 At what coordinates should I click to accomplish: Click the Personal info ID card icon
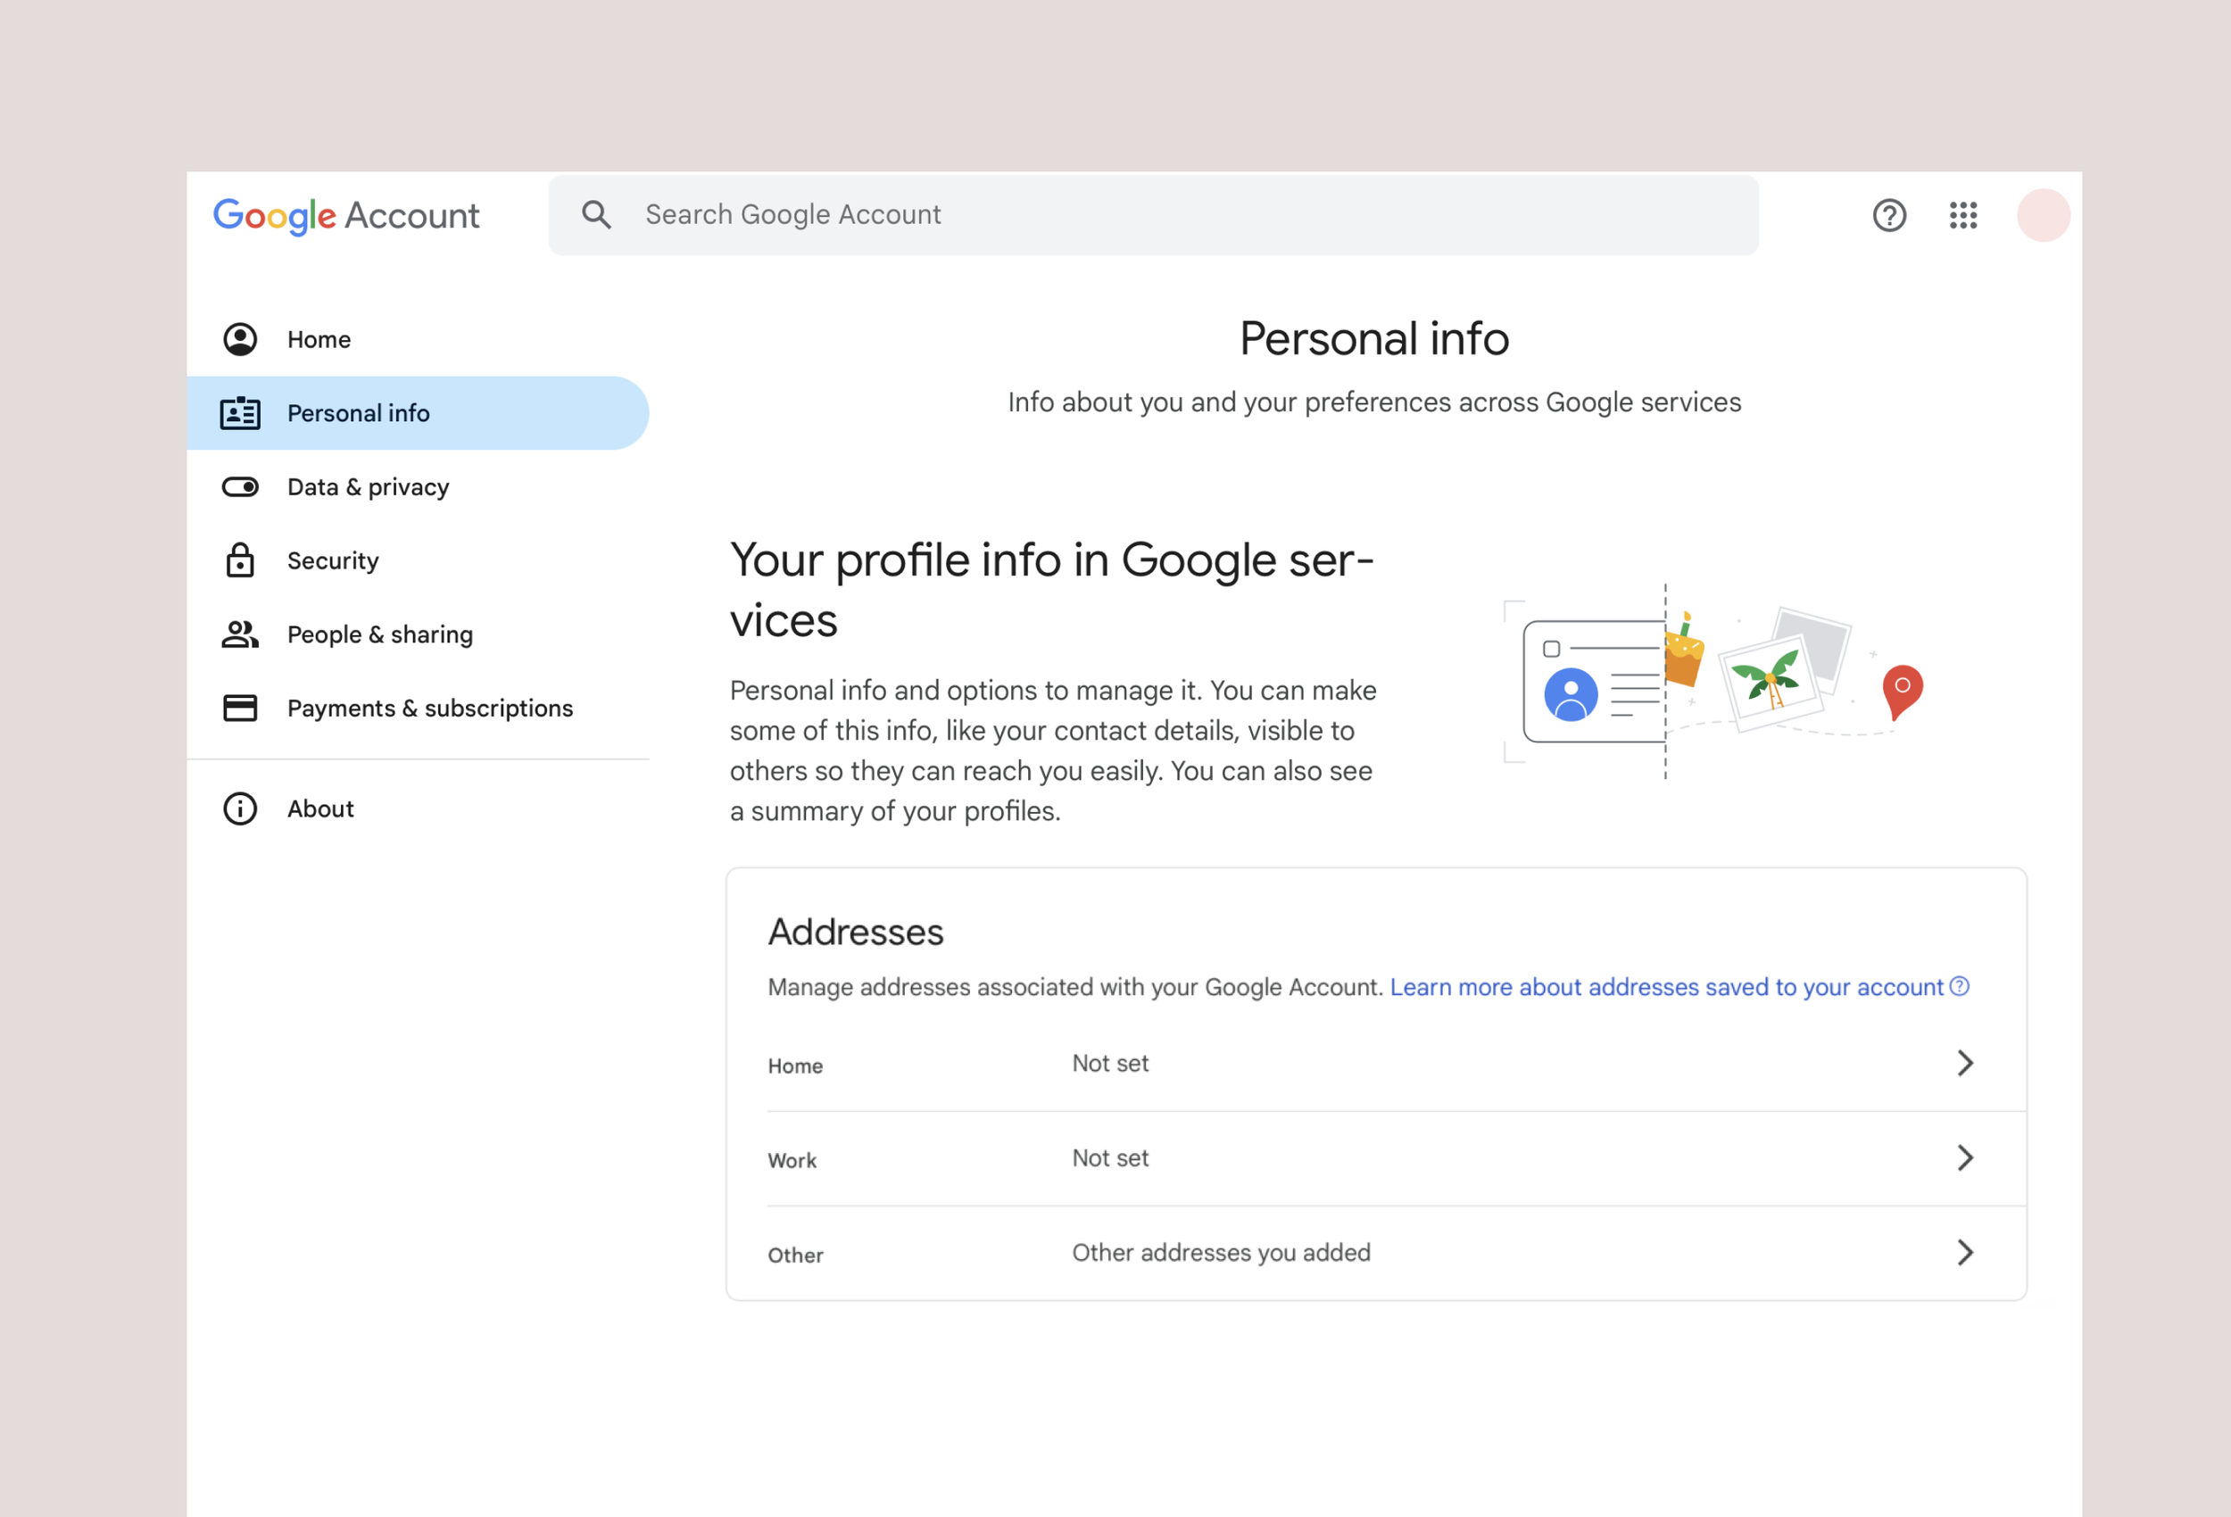(240, 413)
